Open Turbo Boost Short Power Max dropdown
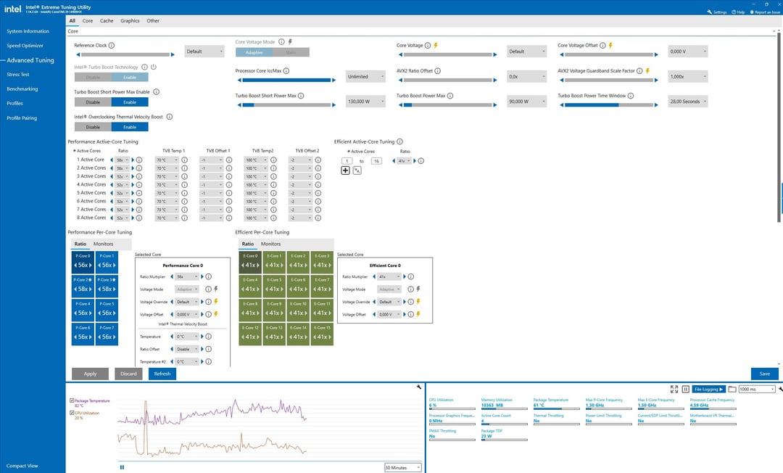 click(366, 102)
